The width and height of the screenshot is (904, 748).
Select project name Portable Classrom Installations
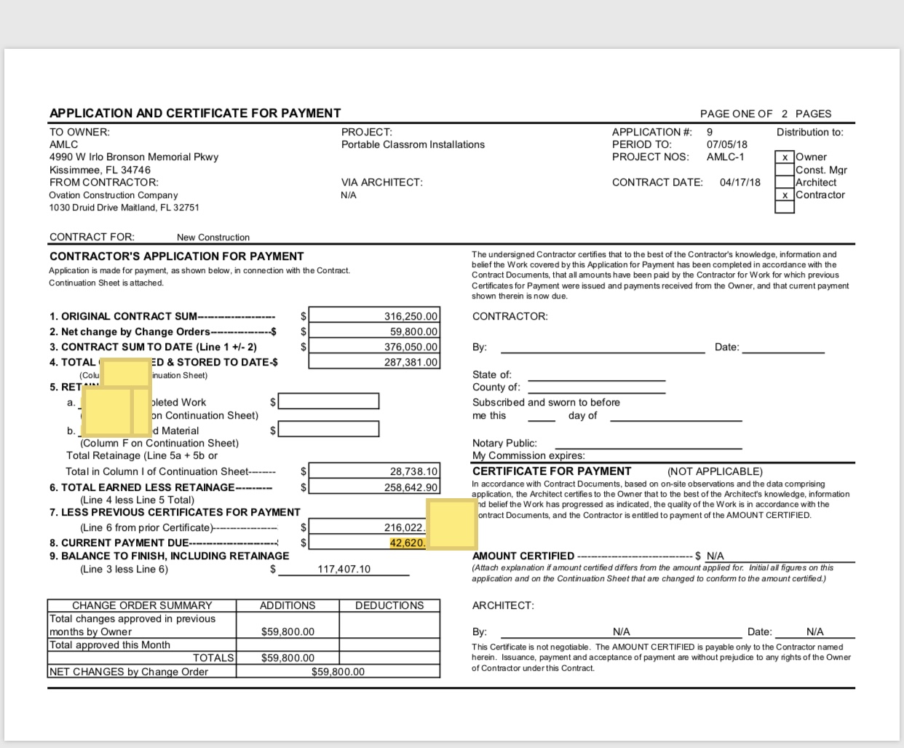[x=413, y=144]
